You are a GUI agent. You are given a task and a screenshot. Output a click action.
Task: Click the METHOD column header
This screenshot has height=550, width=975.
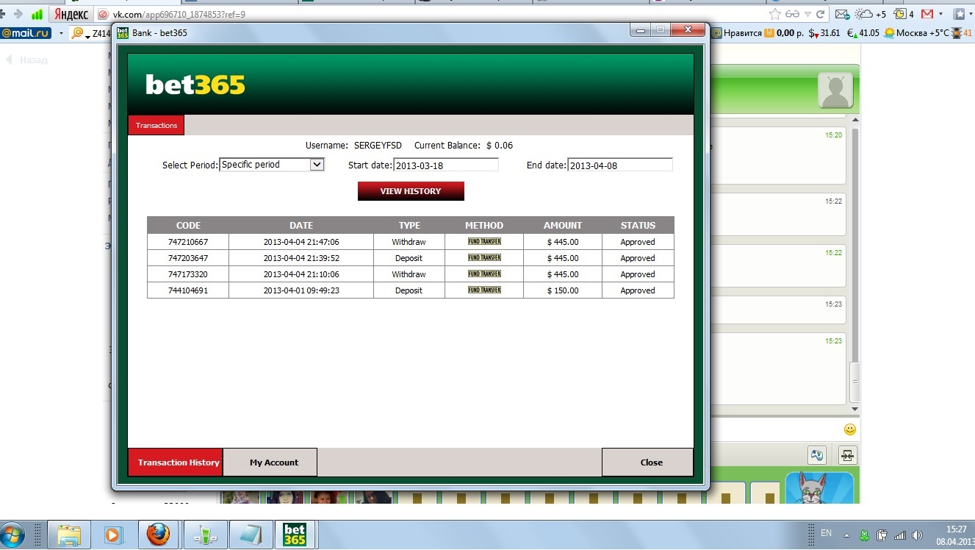click(x=484, y=225)
